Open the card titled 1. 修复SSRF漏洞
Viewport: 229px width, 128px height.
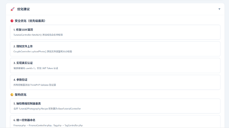115,32
